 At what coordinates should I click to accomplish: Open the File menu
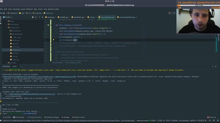click(1, 9)
